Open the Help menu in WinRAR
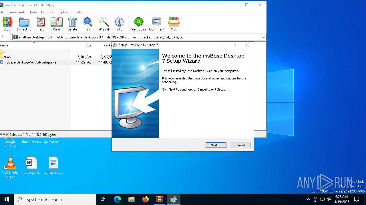The image size is (366, 205). pos(78,12)
